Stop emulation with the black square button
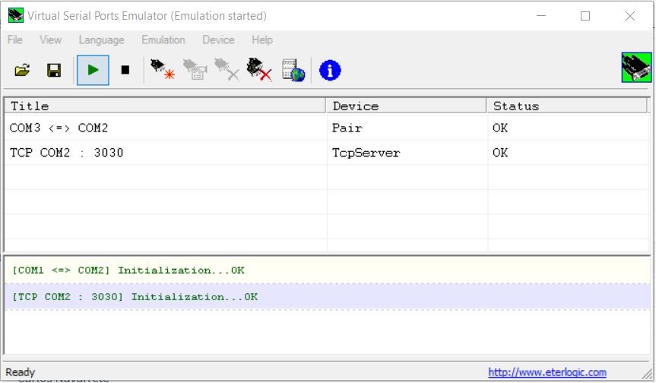Screen dimensions: 656x383 click(x=125, y=70)
